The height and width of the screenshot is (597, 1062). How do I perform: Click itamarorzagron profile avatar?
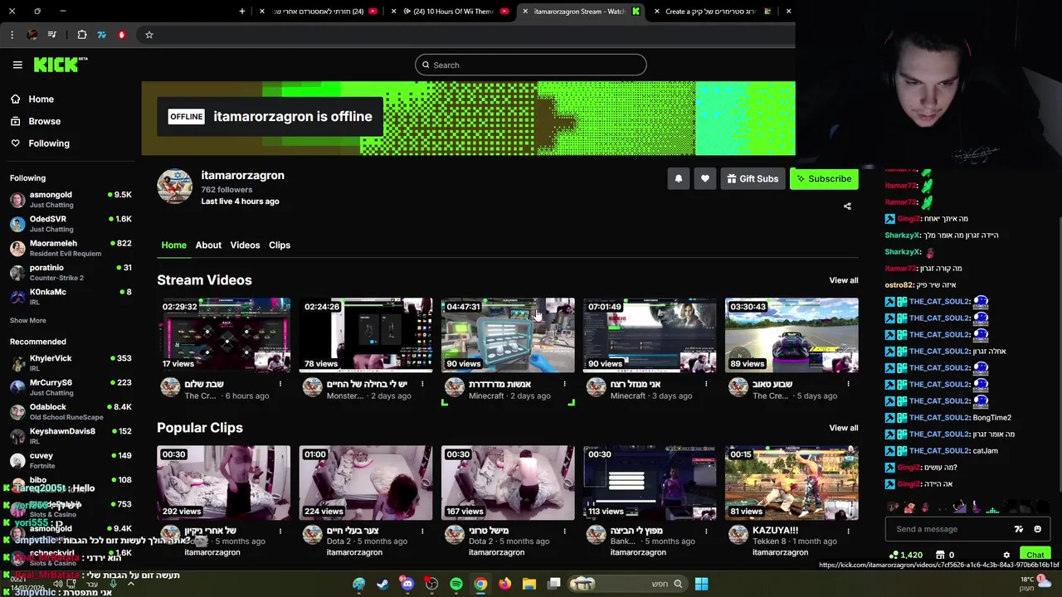point(175,187)
